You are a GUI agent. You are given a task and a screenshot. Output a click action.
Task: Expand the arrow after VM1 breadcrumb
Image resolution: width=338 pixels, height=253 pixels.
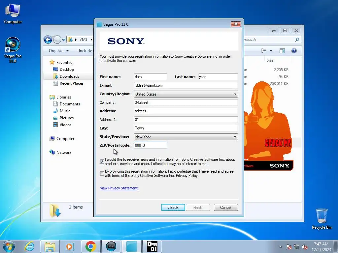tap(91, 40)
